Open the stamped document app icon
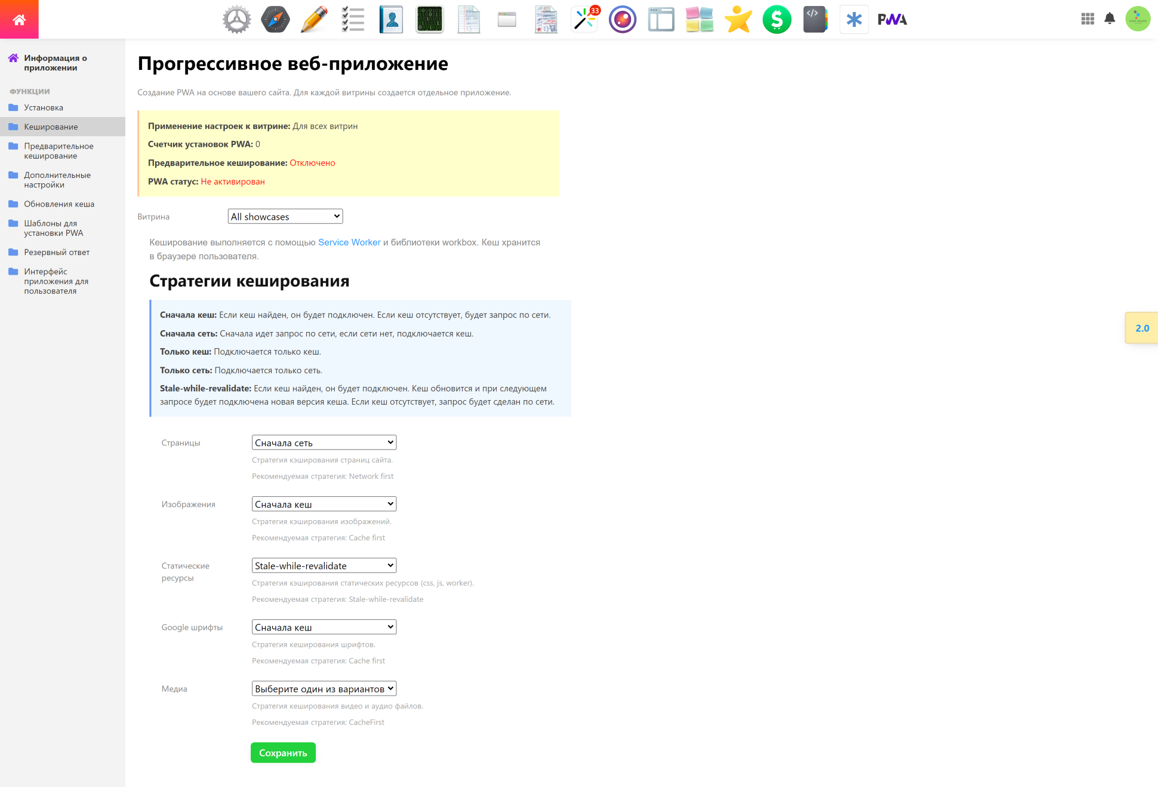This screenshot has width=1158, height=787. 546,19
